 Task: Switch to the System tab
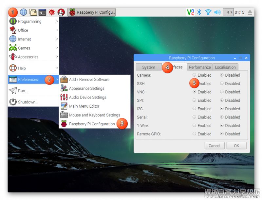coord(149,67)
